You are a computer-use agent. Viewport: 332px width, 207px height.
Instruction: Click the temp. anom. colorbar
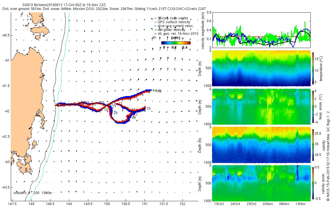[313, 106]
